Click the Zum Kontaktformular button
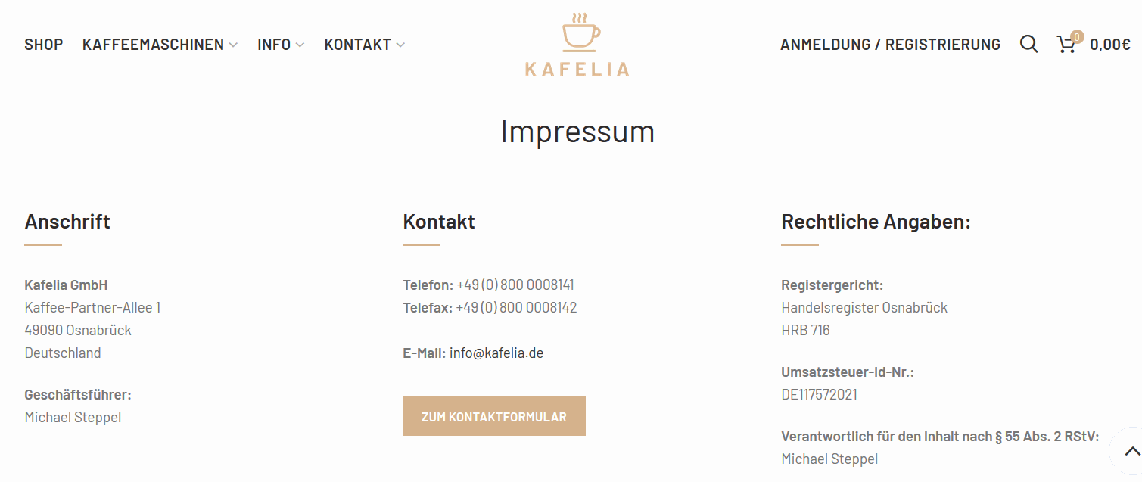This screenshot has height=482, width=1142. click(494, 416)
